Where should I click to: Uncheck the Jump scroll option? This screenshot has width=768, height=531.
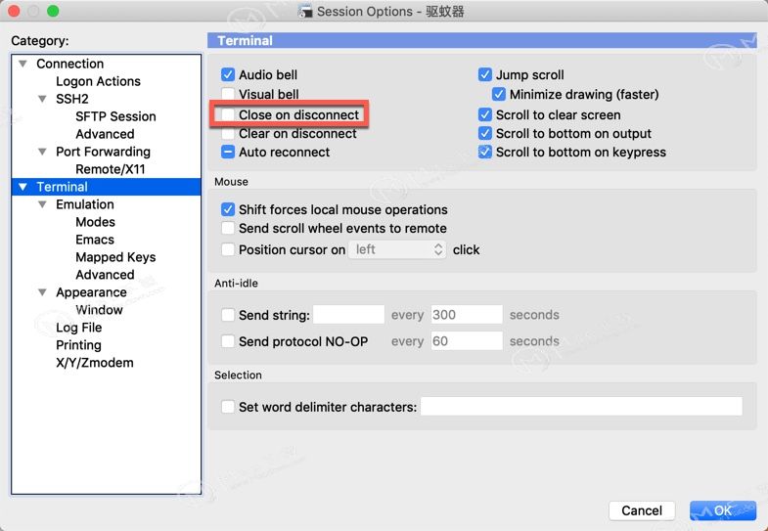coord(485,75)
